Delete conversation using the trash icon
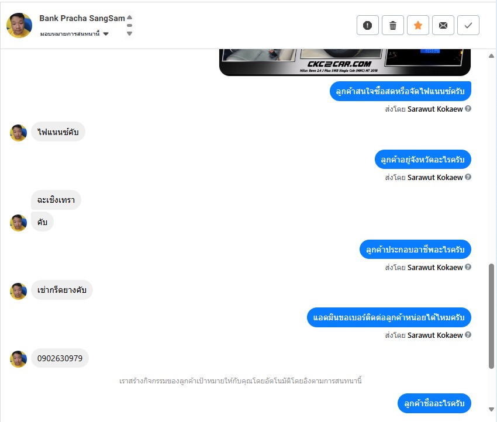The image size is (497, 422). pyautogui.click(x=393, y=25)
